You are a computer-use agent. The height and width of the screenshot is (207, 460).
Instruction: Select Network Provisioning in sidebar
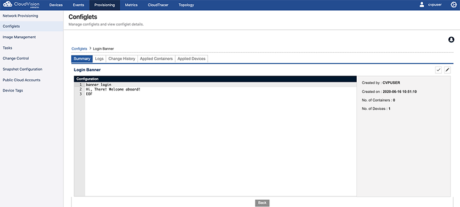(20, 16)
